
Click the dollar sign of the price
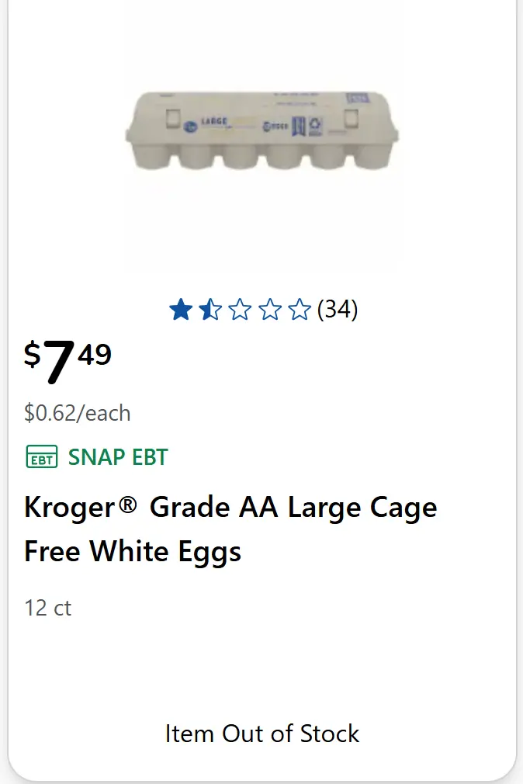[x=32, y=355]
